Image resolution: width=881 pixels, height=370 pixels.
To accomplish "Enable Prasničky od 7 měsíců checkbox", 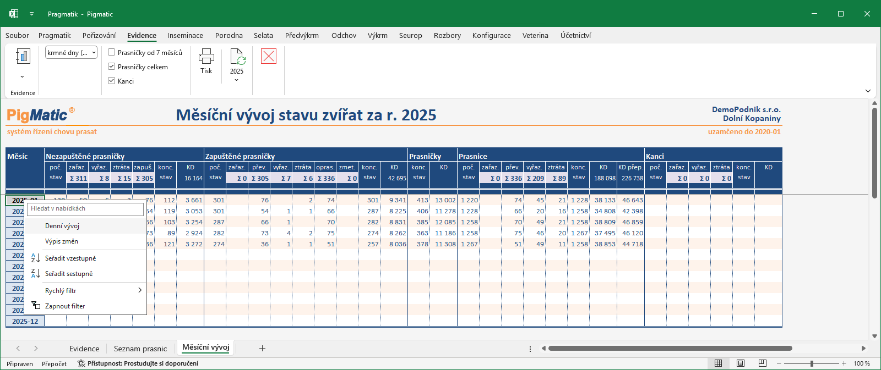I will tap(112, 52).
